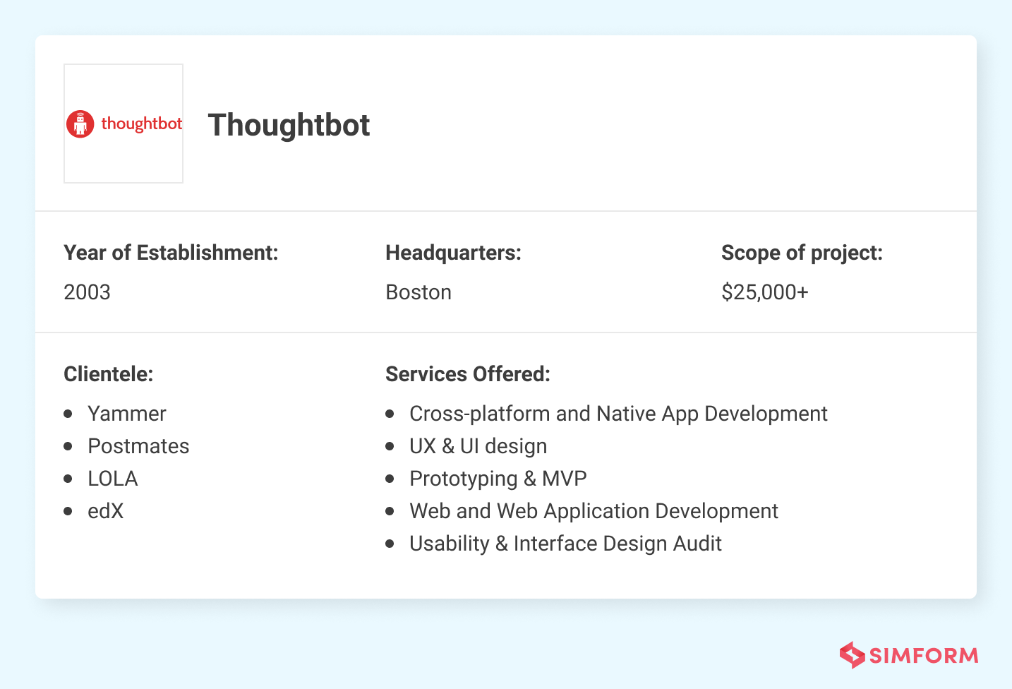Select the Thoughtbot company heading
The height and width of the screenshot is (689, 1012).
coord(289,125)
